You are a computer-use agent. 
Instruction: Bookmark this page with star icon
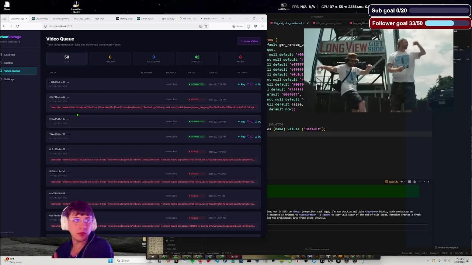206,26
